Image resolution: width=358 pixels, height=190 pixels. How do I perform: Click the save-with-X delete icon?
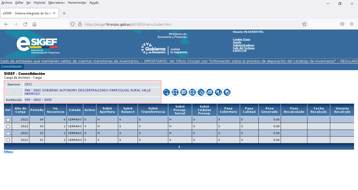[x=192, y=92]
